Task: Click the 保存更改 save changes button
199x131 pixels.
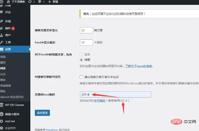Action: click(42, 113)
